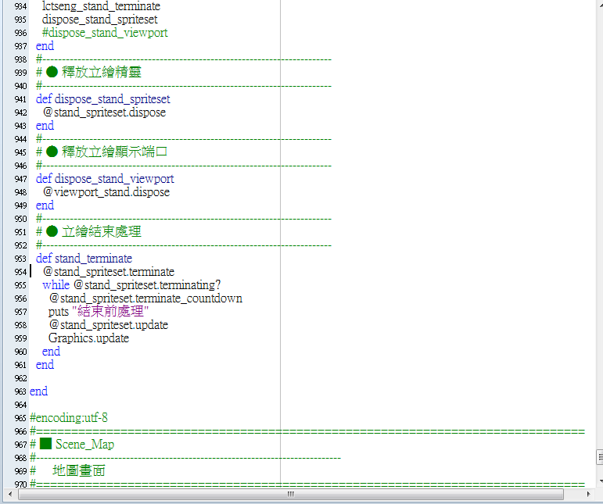This screenshot has width=603, height=504.
Task: Click 'end' keyword on line 961
Action: point(45,365)
